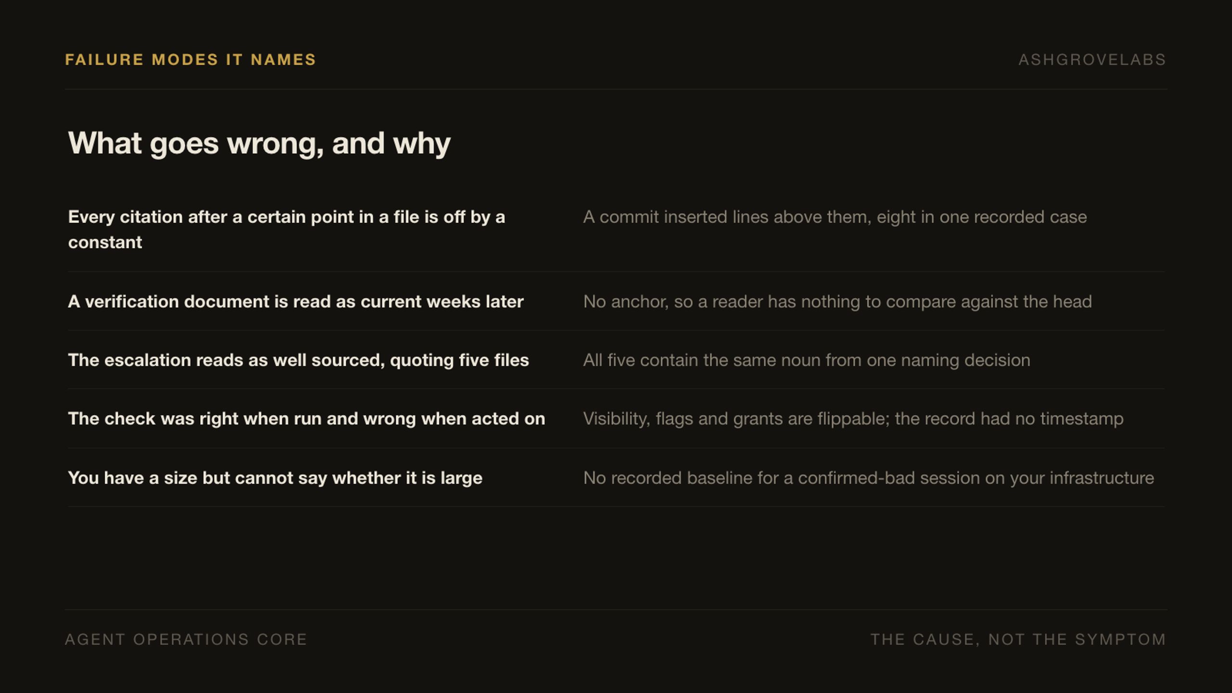This screenshot has width=1232, height=693.
Task: Click 'quoting five files' phrase in third row
Action: click(x=459, y=360)
